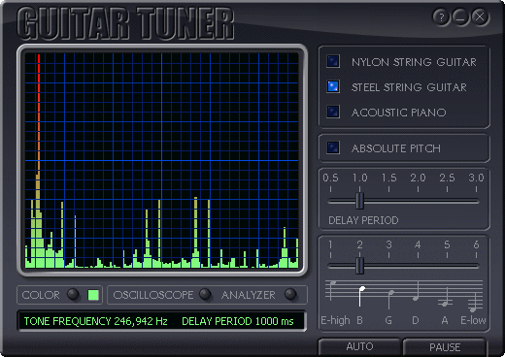Viewport: 505px width, 357px height.
Task: Set delay period slider to 2.0
Action: [418, 202]
